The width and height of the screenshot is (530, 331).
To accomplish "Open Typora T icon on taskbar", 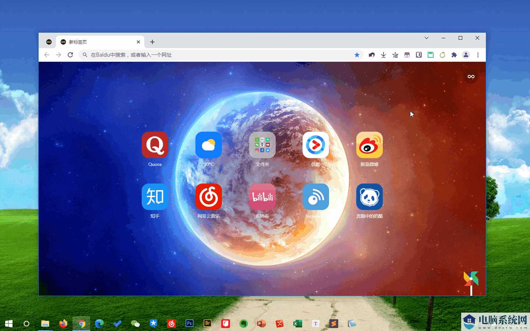I will [316, 324].
